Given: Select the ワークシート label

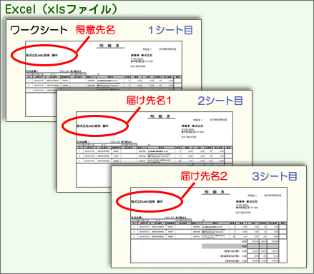Looking at the screenshot, I should click(39, 30).
